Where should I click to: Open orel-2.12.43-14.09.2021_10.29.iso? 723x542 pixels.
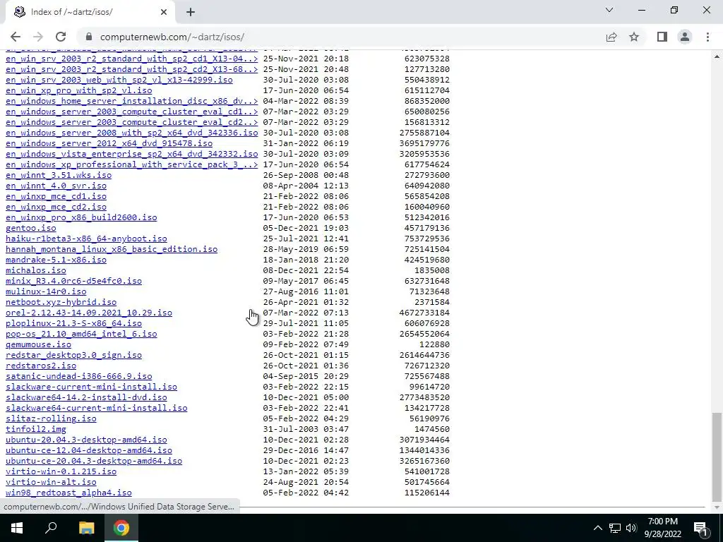tap(88, 313)
